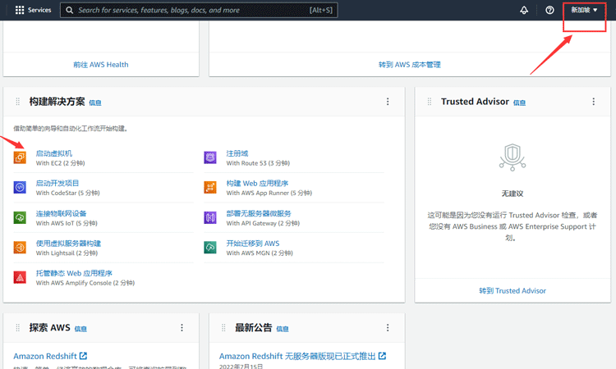Follow the 前往 AWS Health link
The height and width of the screenshot is (369, 616).
(101, 65)
